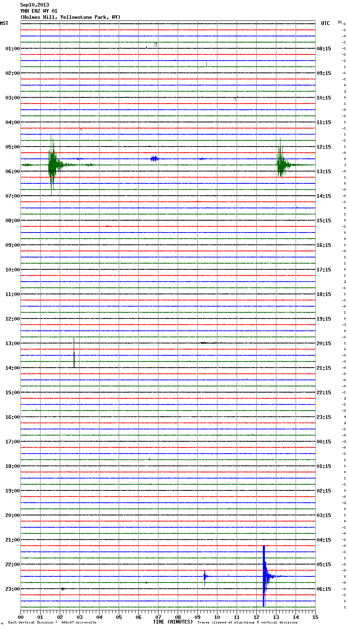
Task: Click the TIME (MINUTES) axis title
Action: 173,622
